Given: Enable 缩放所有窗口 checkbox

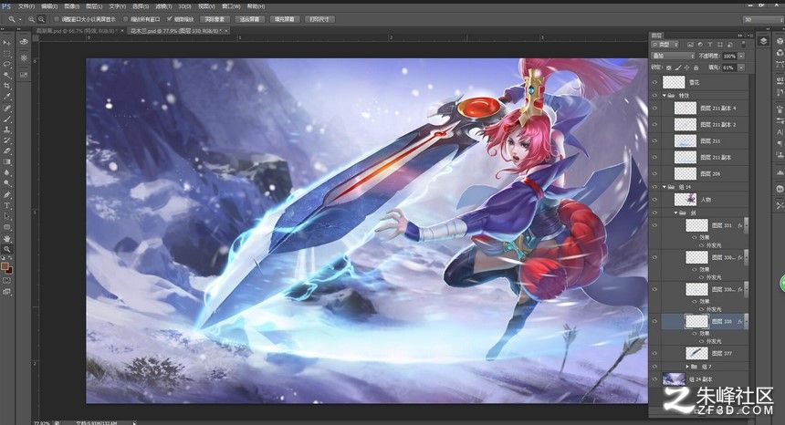Looking at the screenshot, I should 126,19.
